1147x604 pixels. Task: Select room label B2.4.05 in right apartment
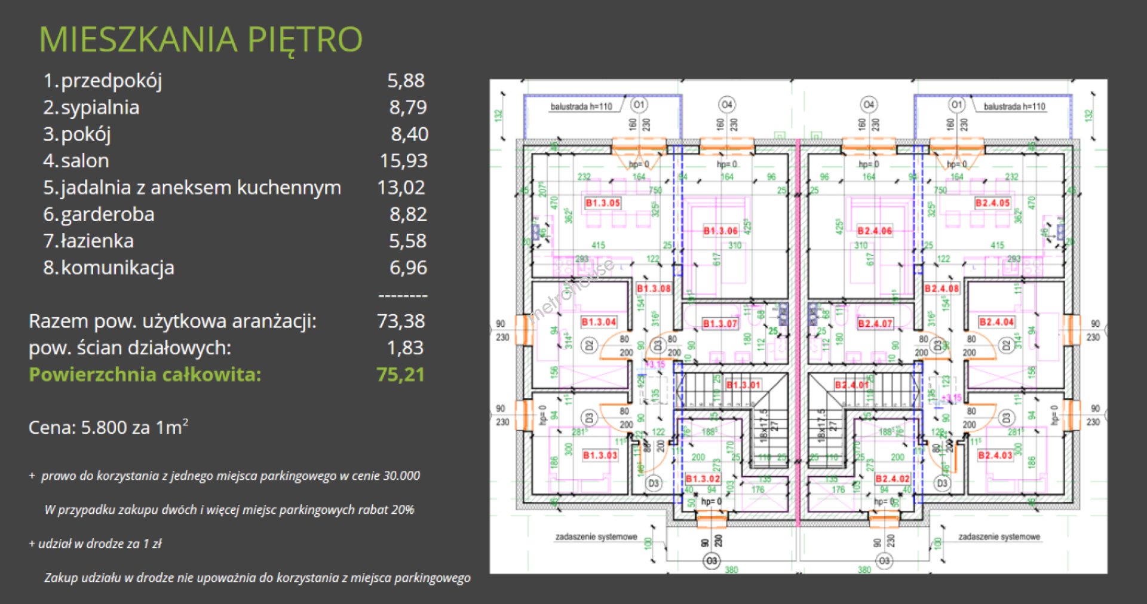click(992, 203)
